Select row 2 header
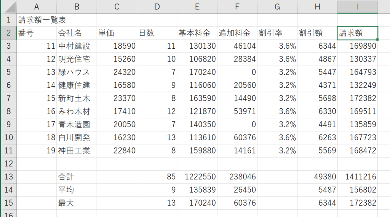Image resolution: width=390 pixels, height=217 pixels. pos(9,33)
